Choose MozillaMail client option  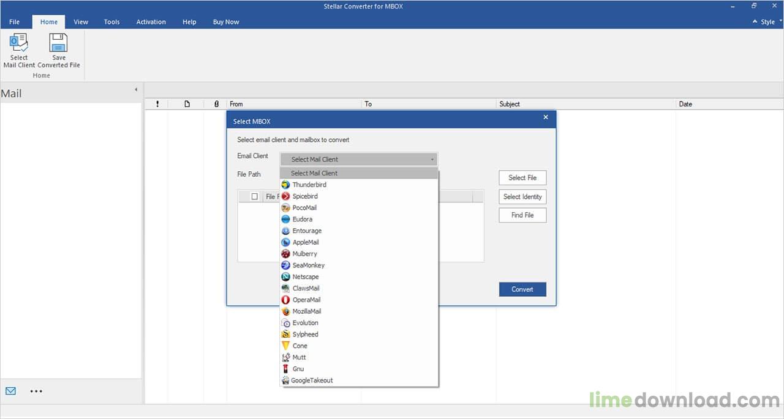[360, 311]
